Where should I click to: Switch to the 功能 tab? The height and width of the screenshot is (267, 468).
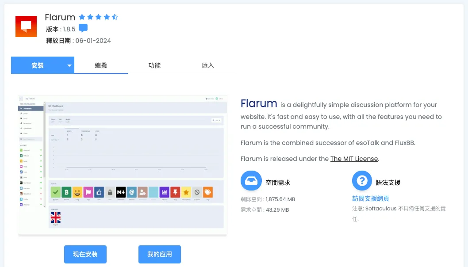[x=154, y=65]
